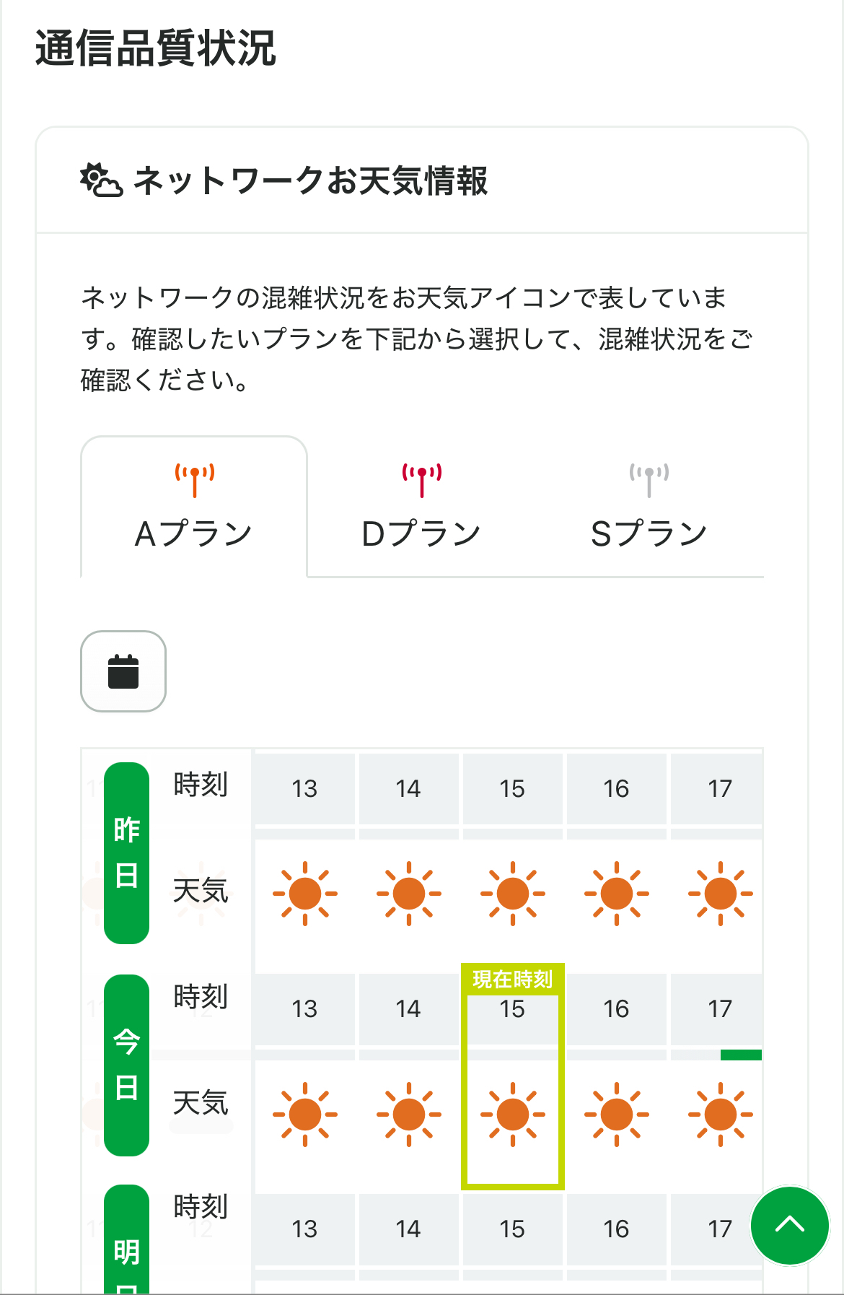Click tomorrow's 15 time cell

coord(512,1229)
